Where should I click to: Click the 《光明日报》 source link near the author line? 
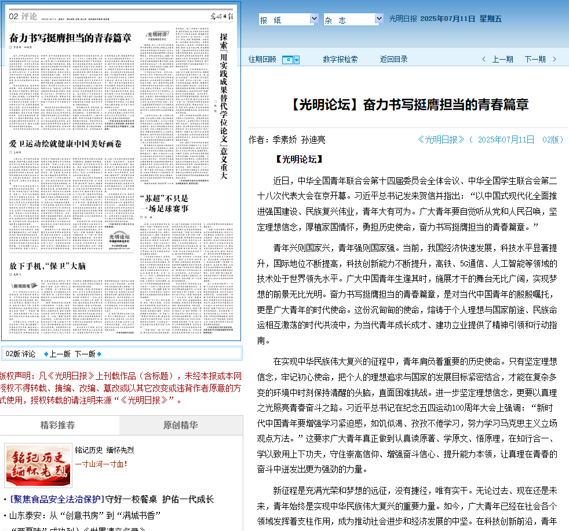click(441, 140)
